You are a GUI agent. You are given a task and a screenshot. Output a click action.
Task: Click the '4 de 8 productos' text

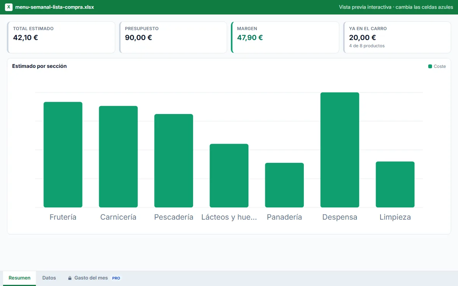[x=367, y=46]
